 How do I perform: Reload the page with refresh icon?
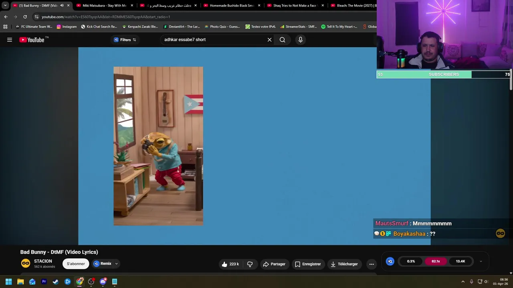coord(25,17)
